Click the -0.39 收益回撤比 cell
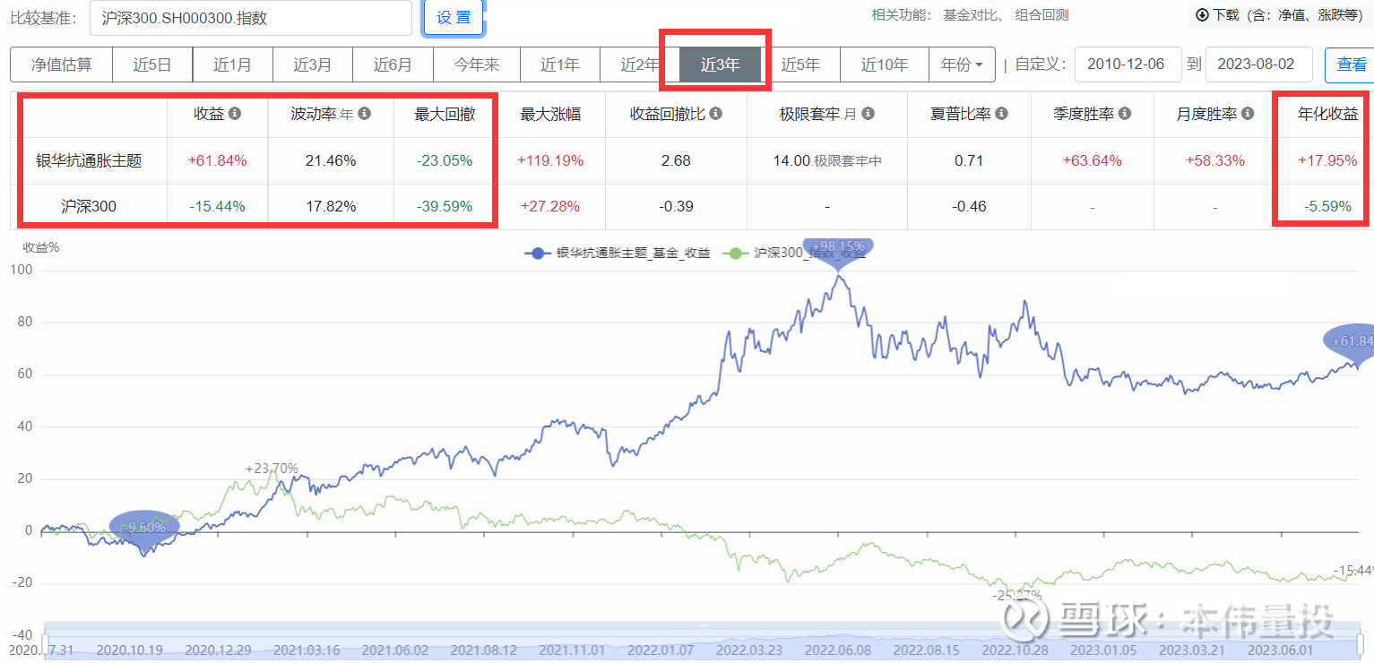The image size is (1374, 663). point(676,206)
